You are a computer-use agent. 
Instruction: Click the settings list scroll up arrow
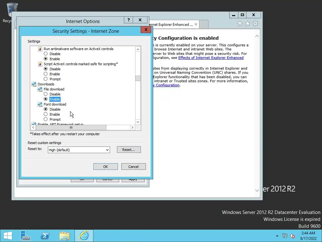click(138, 49)
